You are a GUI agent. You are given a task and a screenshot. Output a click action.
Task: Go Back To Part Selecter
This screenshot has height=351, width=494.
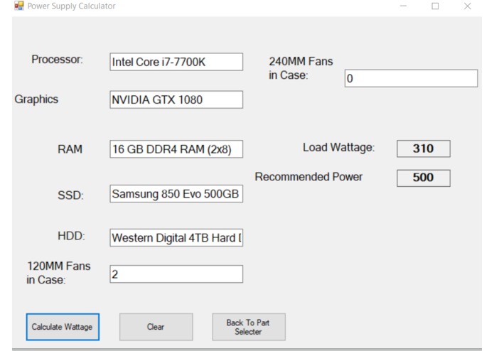tap(249, 327)
